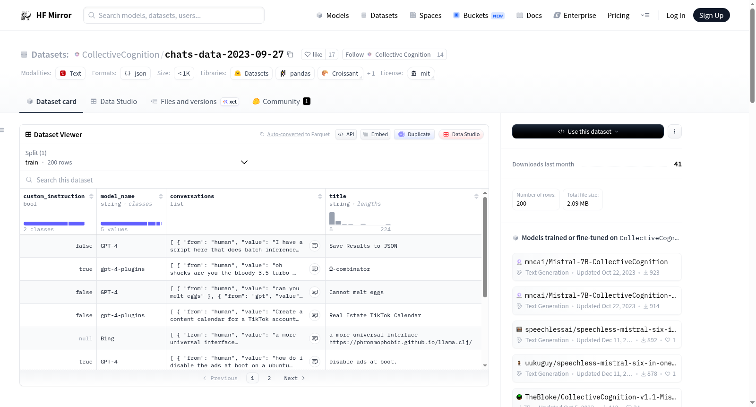The image size is (756, 407).
Task: Open conversation preview for Save Results to JSON row
Action: click(314, 246)
